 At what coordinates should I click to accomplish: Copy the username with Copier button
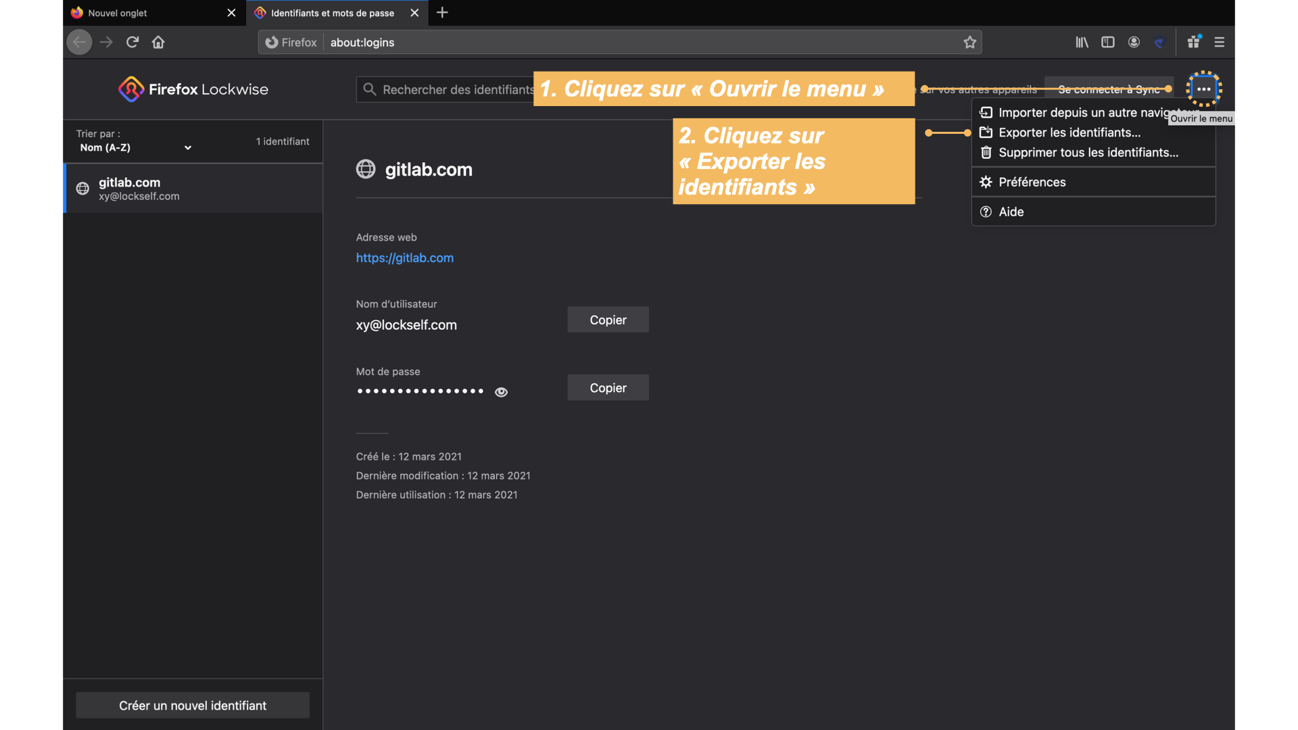tap(608, 320)
